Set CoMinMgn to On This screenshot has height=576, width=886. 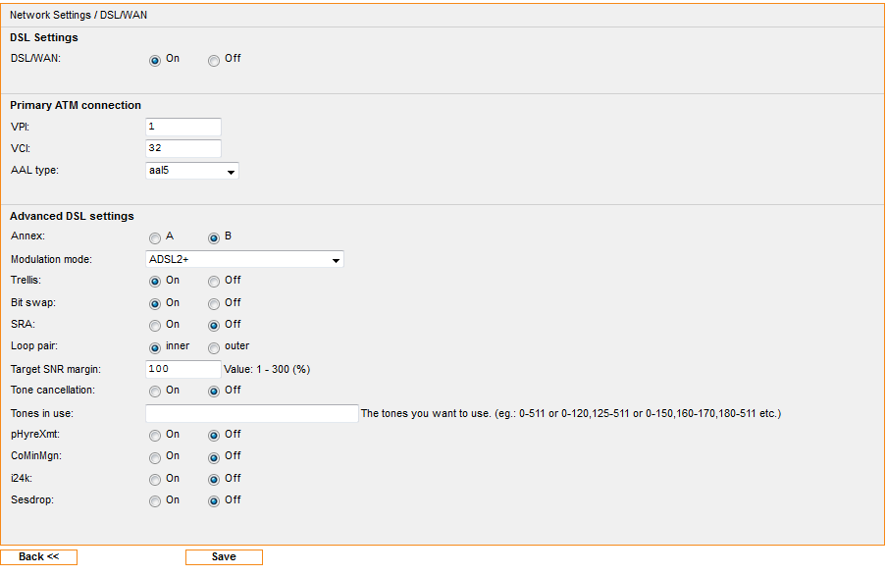155,457
